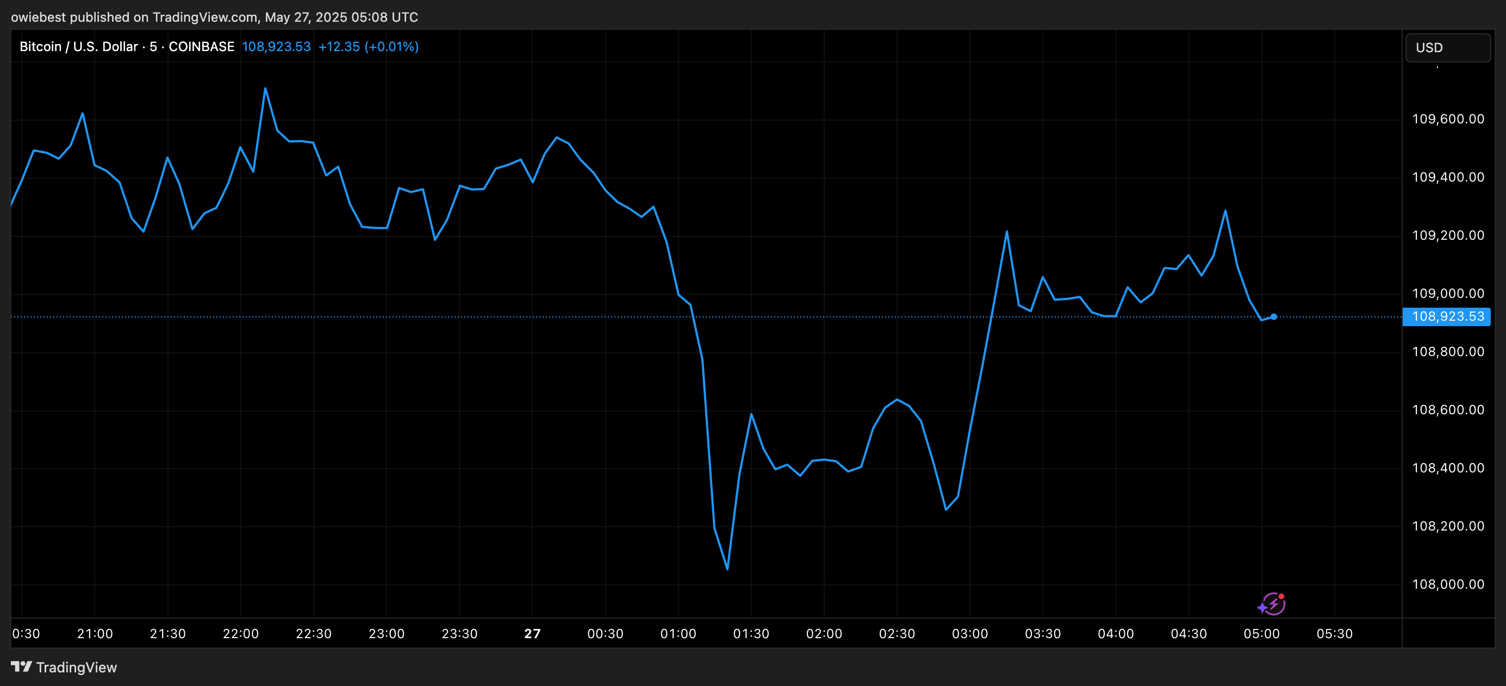
Task: Click the 05:30 time axis label
Action: click(1335, 634)
